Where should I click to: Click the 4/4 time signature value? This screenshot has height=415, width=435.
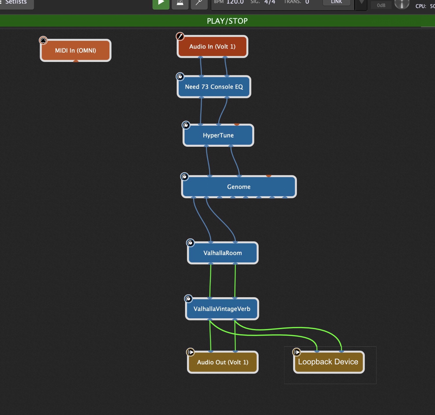270,2
